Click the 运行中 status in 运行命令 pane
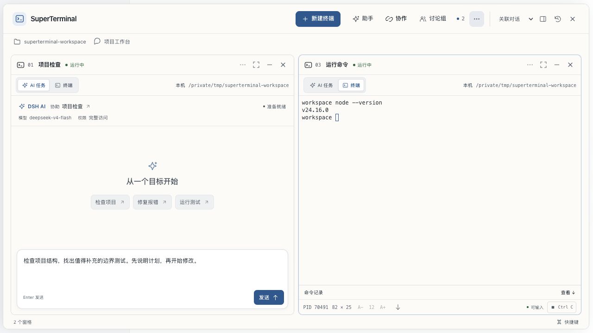Viewport: 593px width, 333px height. [362, 65]
